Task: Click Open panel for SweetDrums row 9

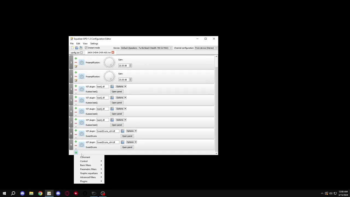Action: (x=127, y=147)
